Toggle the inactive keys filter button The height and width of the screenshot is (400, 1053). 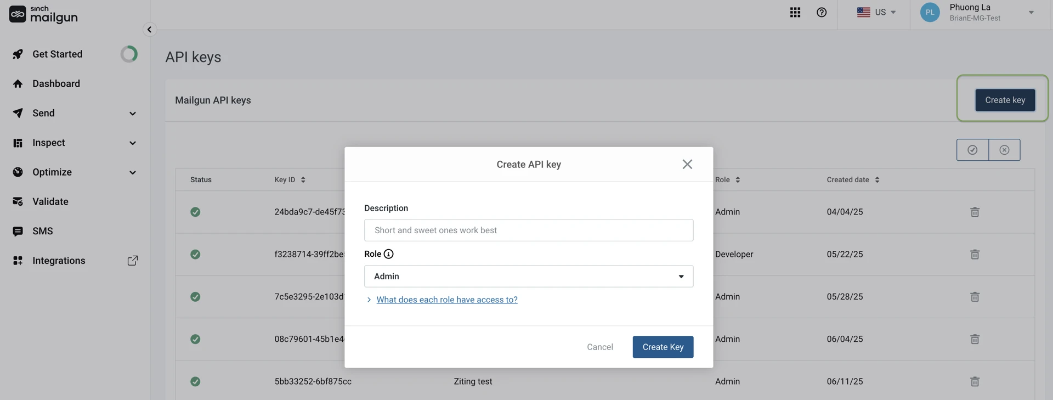[x=1004, y=150]
